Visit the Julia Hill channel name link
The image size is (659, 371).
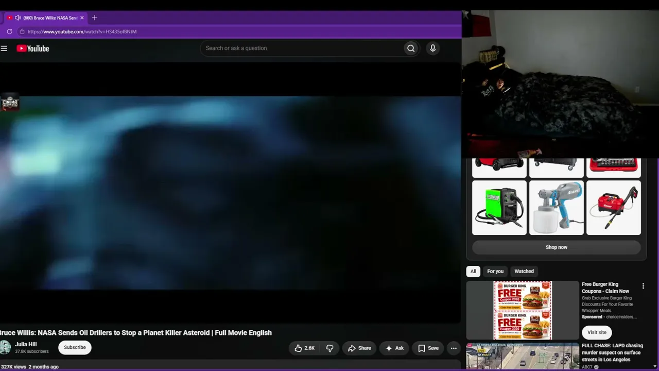point(26,344)
